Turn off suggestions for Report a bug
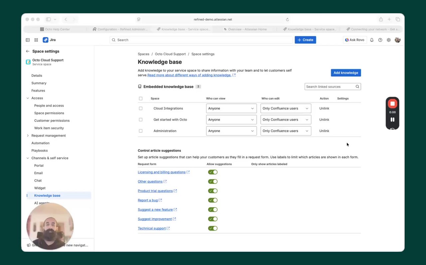 tap(213, 200)
